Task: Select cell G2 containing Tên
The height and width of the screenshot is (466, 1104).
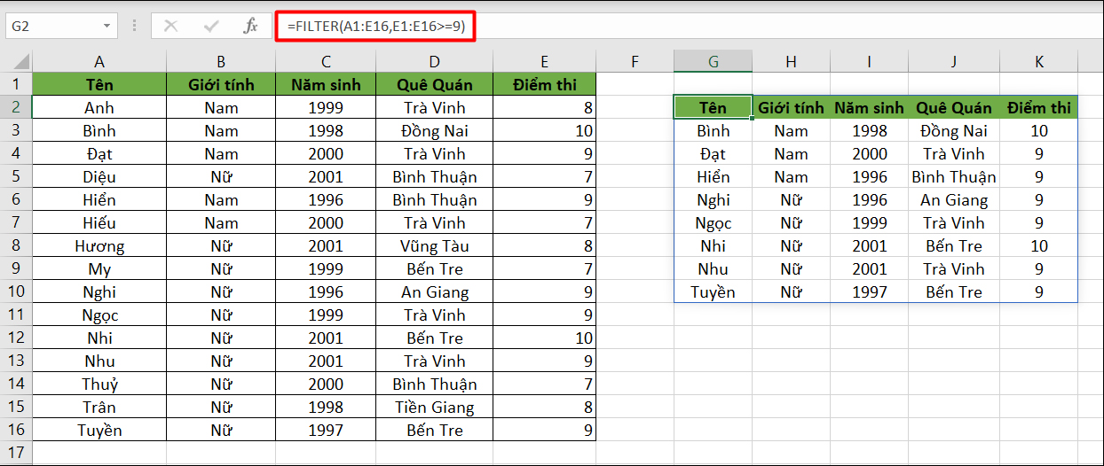Action: (x=713, y=107)
